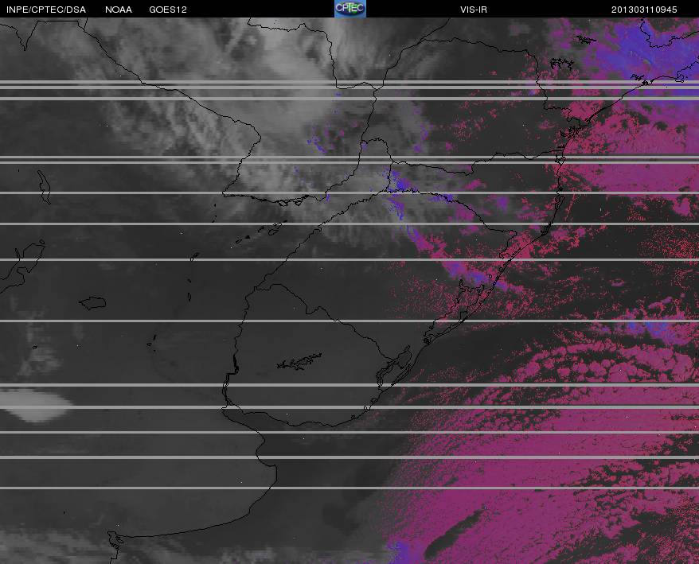The height and width of the screenshot is (564, 699).
Task: Click the INPE/CPTEC/DSA header label
Action: tap(46, 10)
